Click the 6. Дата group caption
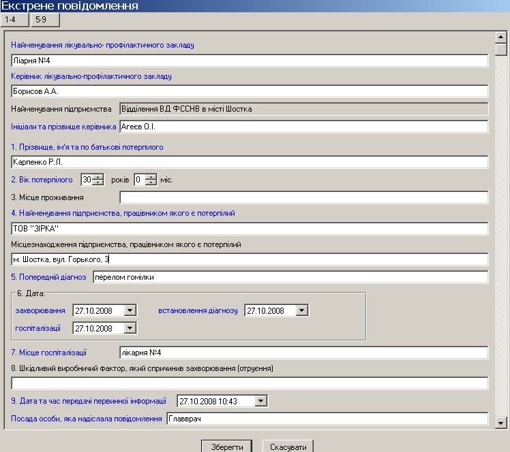This screenshot has height=452, width=510. tap(31, 293)
